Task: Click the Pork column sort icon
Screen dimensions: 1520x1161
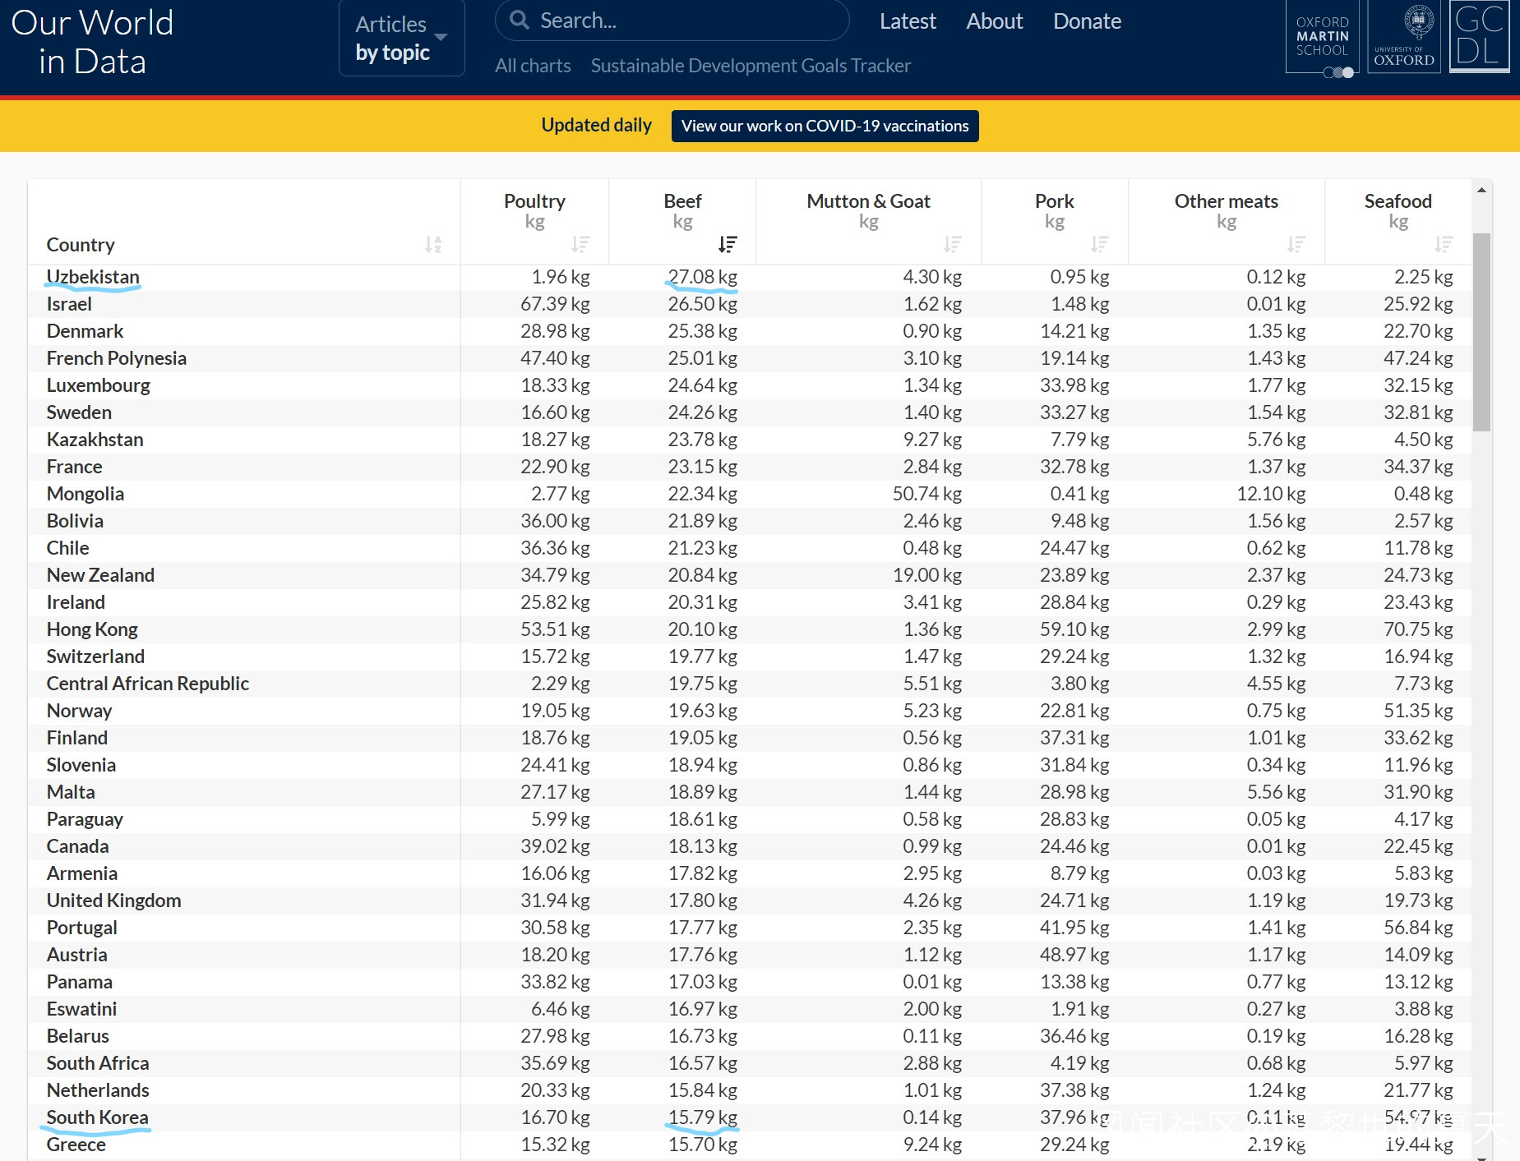Action: pos(1099,244)
